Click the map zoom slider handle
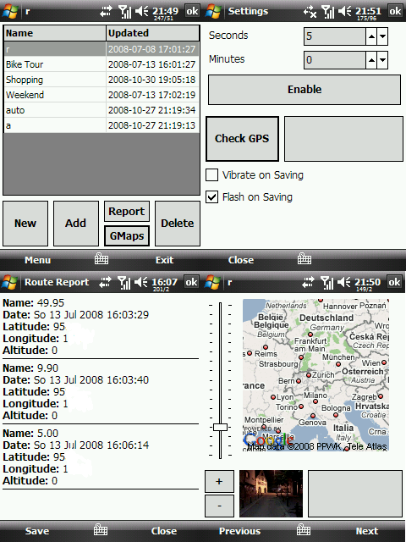The width and height of the screenshot is (406, 542). 220,427
